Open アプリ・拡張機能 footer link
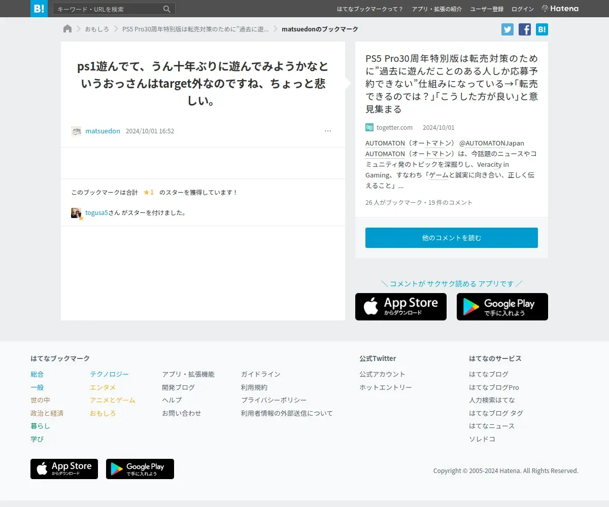This screenshot has width=609, height=507. (x=188, y=375)
